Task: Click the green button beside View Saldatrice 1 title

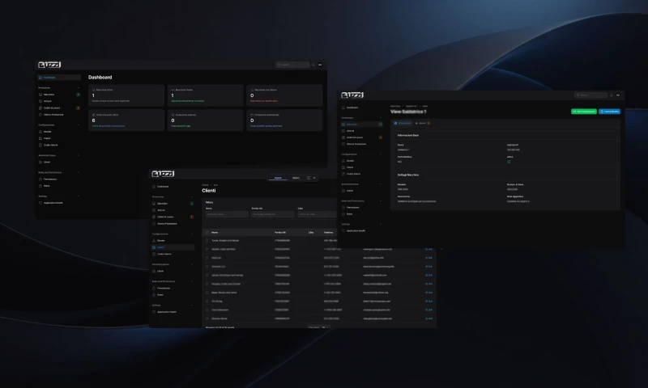Action: click(584, 112)
